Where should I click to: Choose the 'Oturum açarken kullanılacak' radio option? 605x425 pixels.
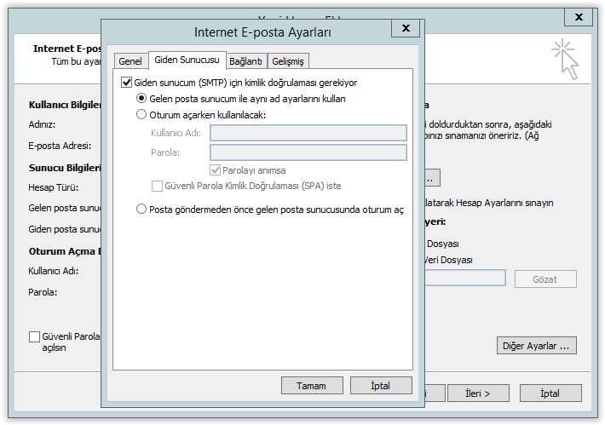point(141,114)
